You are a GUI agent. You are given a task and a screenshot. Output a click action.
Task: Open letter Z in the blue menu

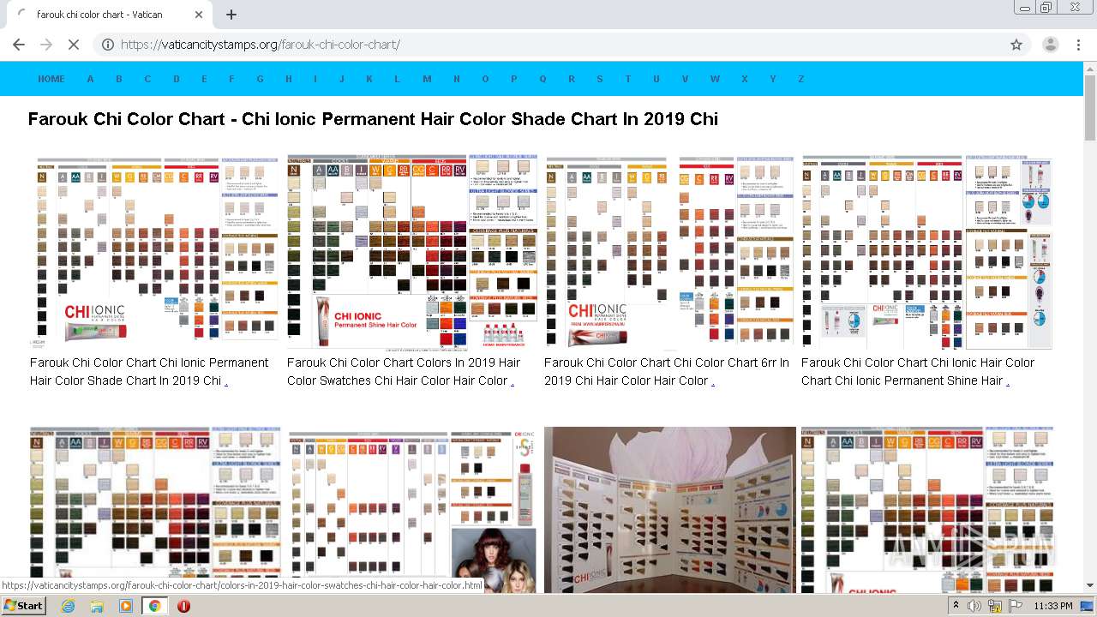coord(801,79)
